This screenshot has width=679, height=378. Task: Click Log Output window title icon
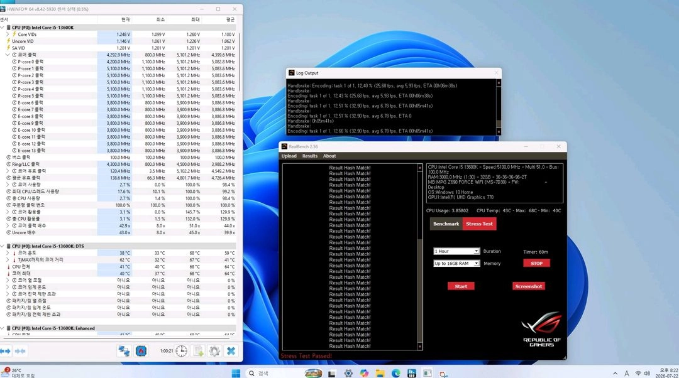point(292,73)
